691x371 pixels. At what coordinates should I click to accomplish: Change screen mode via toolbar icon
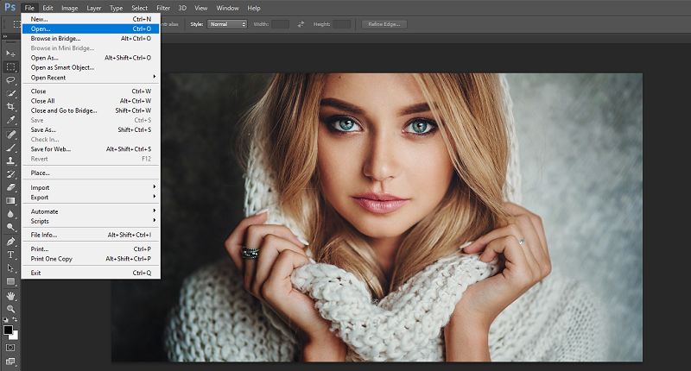coord(10,362)
